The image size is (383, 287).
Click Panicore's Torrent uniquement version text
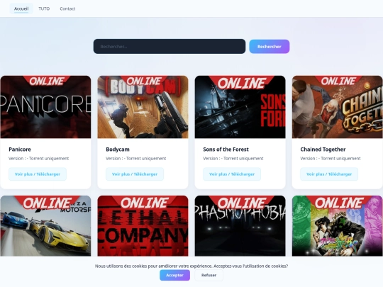point(38,159)
